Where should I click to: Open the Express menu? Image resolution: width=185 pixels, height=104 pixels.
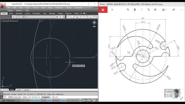tap(10, 10)
